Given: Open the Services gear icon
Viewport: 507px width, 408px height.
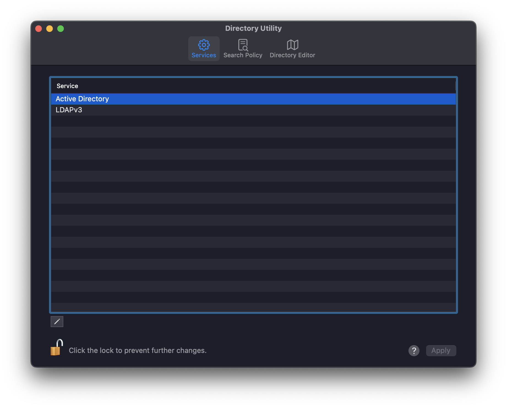Looking at the screenshot, I should pos(204,45).
